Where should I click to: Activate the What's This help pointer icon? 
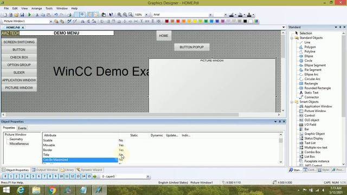click(x=111, y=15)
